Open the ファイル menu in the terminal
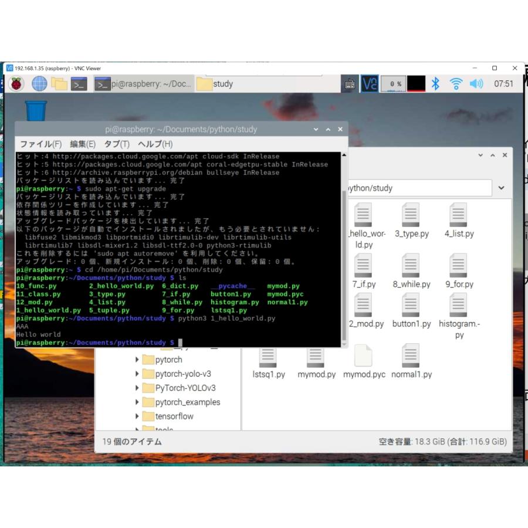Image resolution: width=528 pixels, height=528 pixels. (37, 143)
